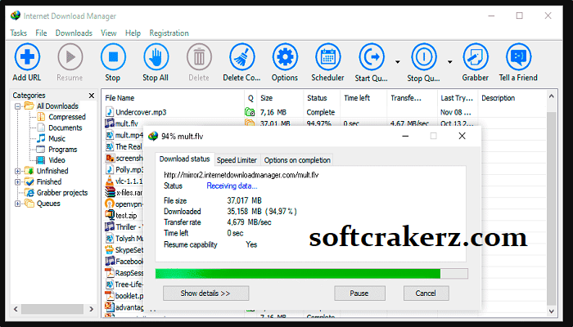The image size is (573, 327).
Task: Click the Stop Queue icon
Action: point(424,56)
